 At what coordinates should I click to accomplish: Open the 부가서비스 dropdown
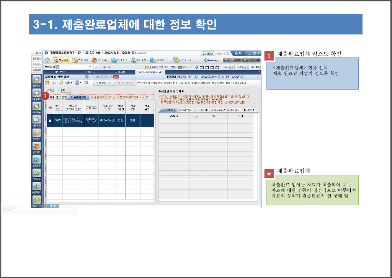click(x=251, y=60)
